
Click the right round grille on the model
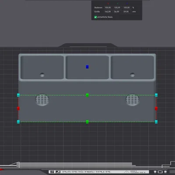133,100
